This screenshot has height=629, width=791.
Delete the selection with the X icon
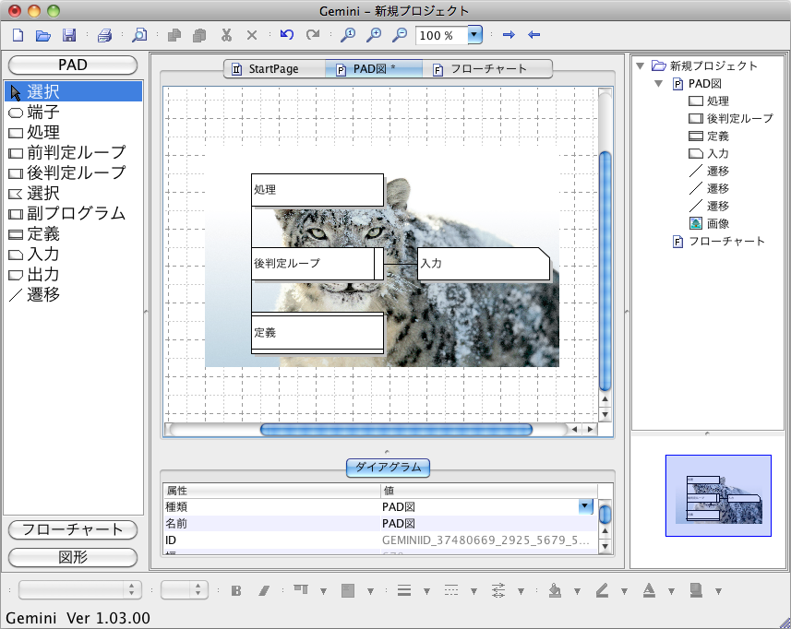click(x=252, y=35)
